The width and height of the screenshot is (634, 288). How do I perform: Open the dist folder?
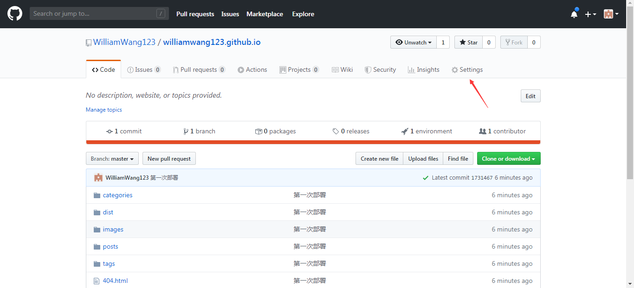[x=108, y=213]
